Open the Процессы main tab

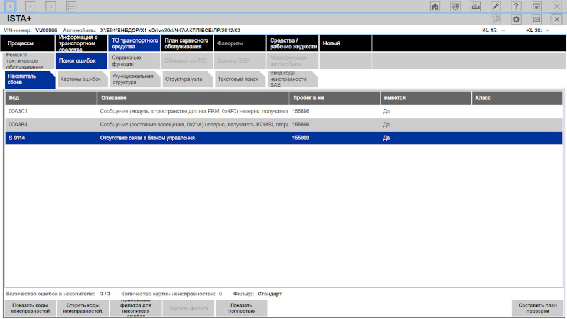(28, 43)
